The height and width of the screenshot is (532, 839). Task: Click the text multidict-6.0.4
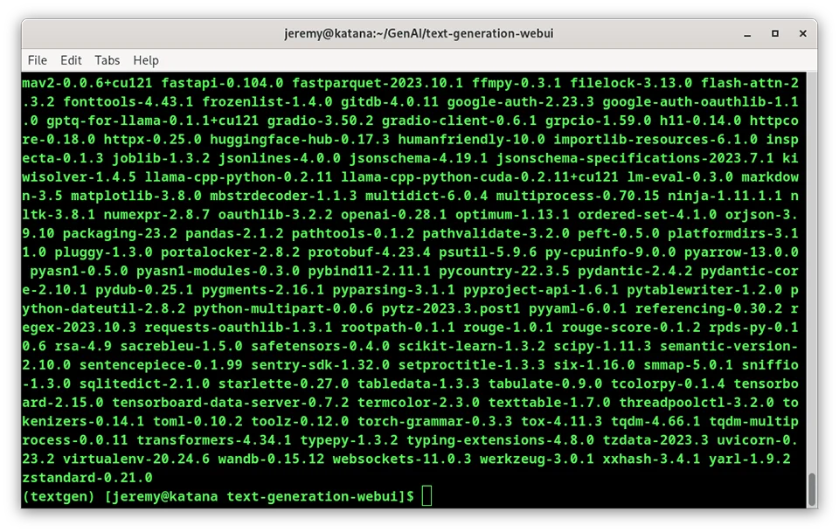coord(426,196)
